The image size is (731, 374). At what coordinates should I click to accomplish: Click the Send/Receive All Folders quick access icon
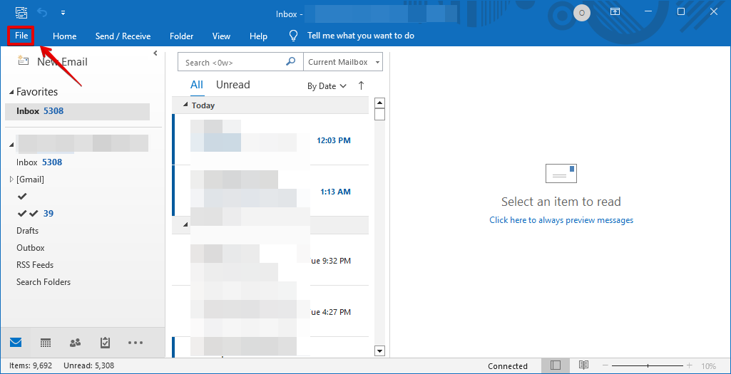tap(21, 13)
